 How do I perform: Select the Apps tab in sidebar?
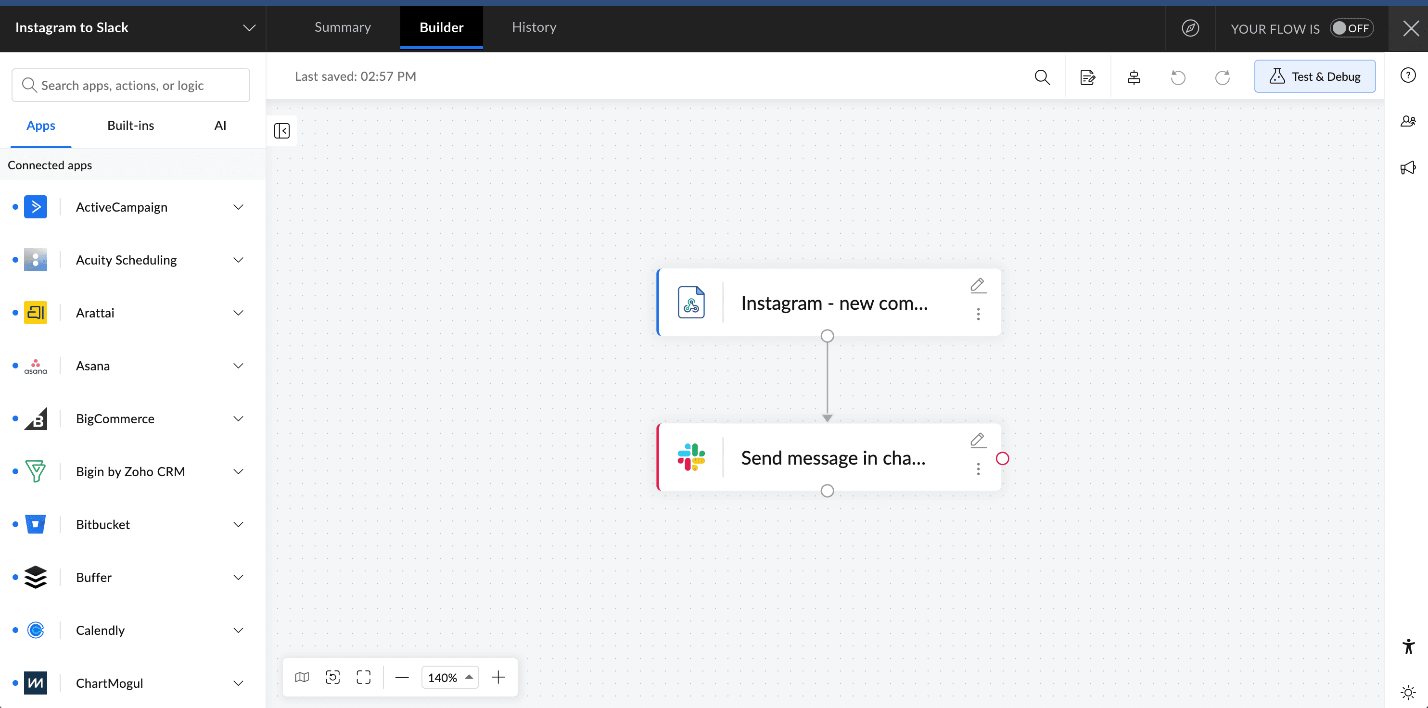[x=40, y=126]
